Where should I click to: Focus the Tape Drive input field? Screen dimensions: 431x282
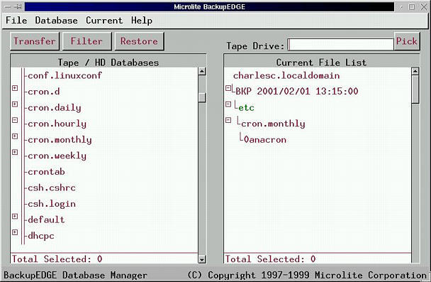(340, 44)
